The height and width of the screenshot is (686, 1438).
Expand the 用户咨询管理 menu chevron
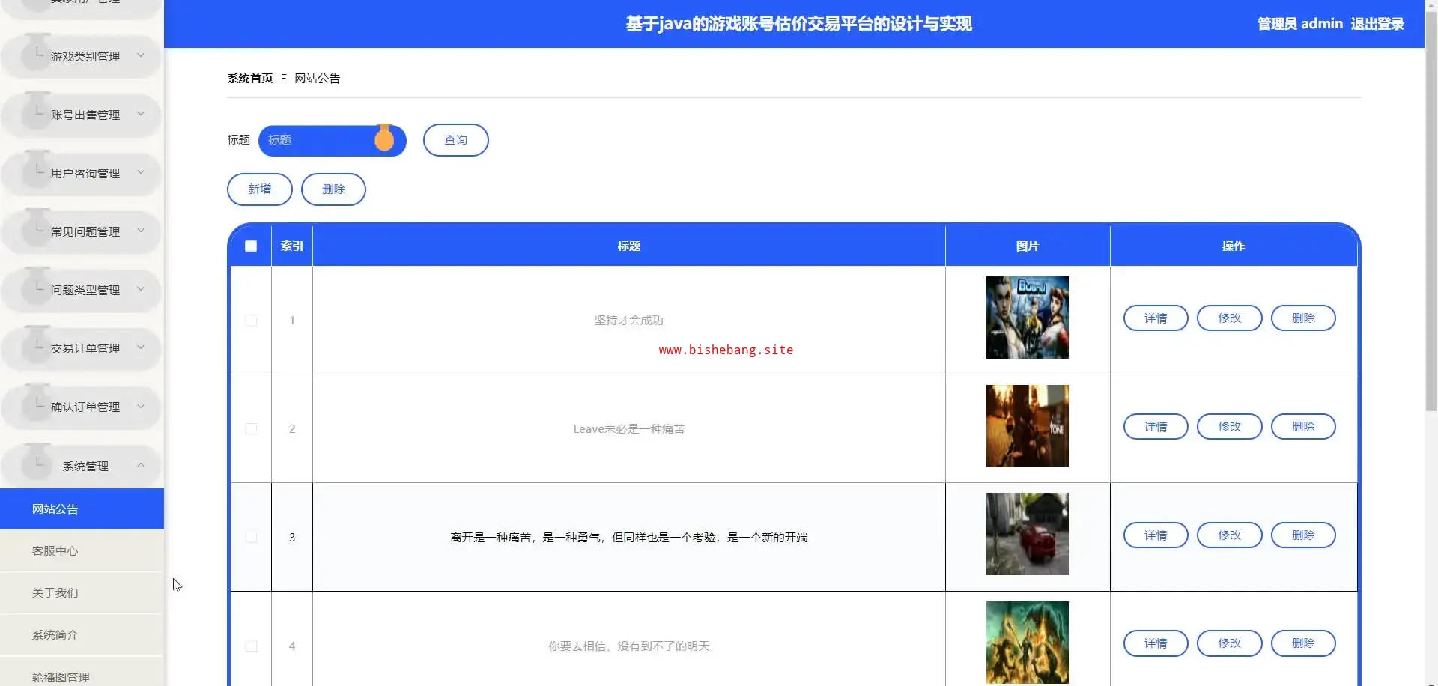(140, 172)
